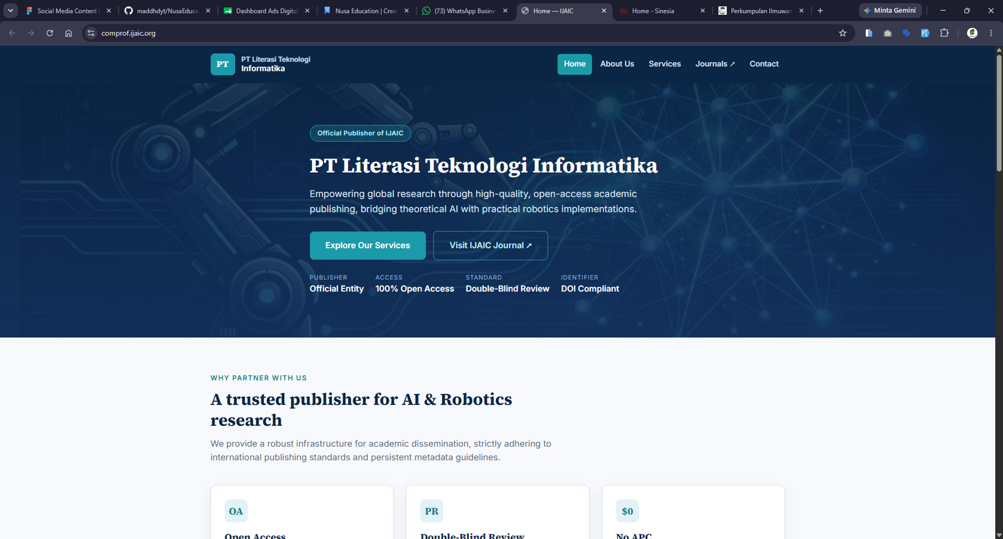1003x539 pixels.
Task: Click the PT Literasi Teknologi Informatika site name
Action: [x=276, y=64]
